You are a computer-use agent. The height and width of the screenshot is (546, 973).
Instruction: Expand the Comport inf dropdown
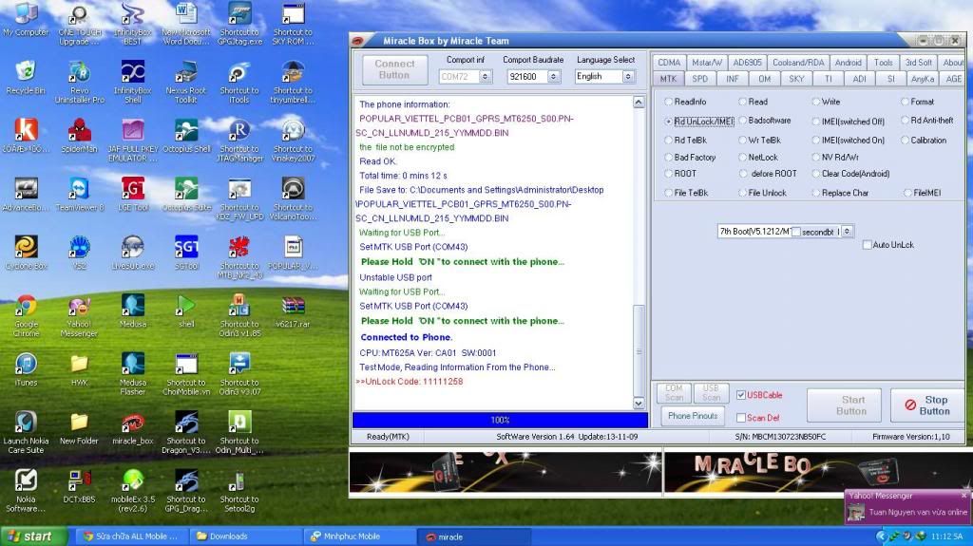tap(486, 76)
